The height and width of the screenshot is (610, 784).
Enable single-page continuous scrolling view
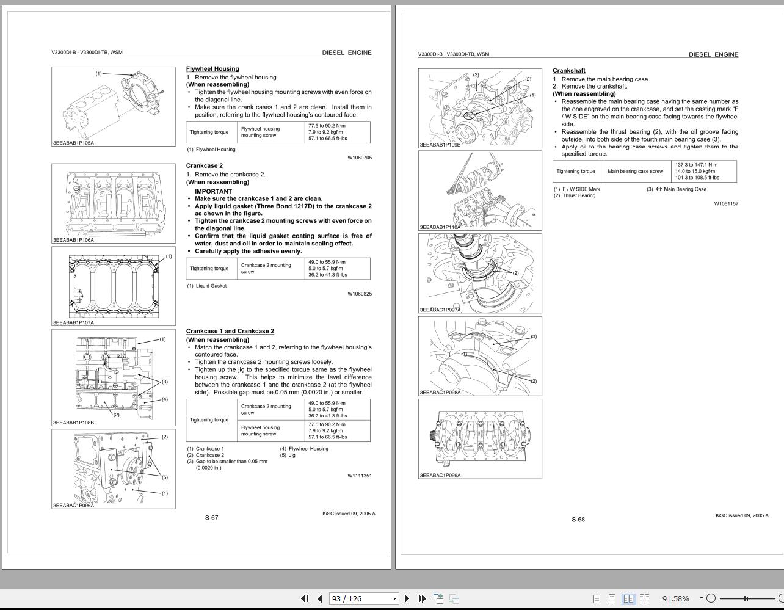tap(612, 599)
